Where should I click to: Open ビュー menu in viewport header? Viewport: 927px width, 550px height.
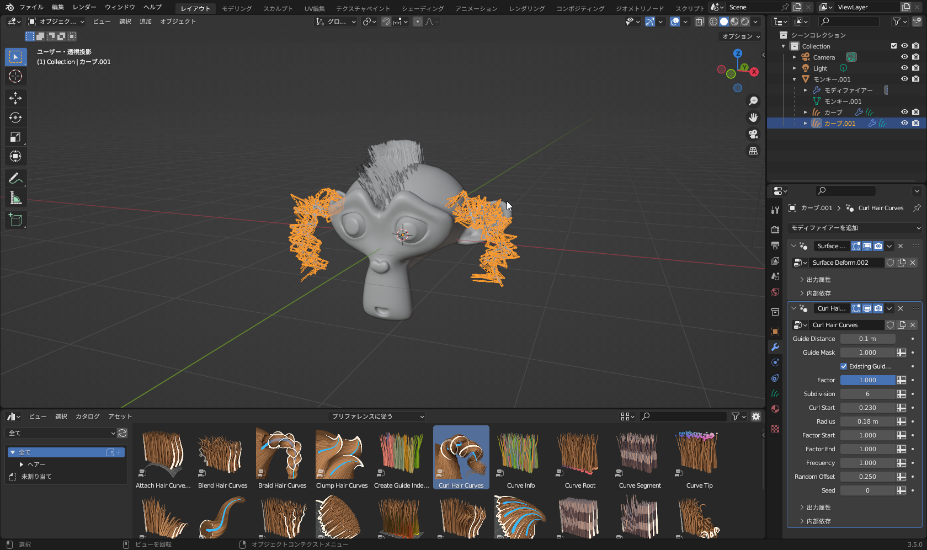102,22
